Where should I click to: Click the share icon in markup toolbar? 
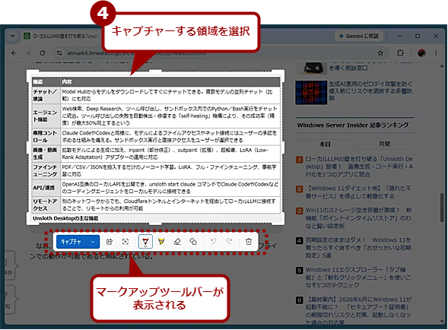point(110,242)
